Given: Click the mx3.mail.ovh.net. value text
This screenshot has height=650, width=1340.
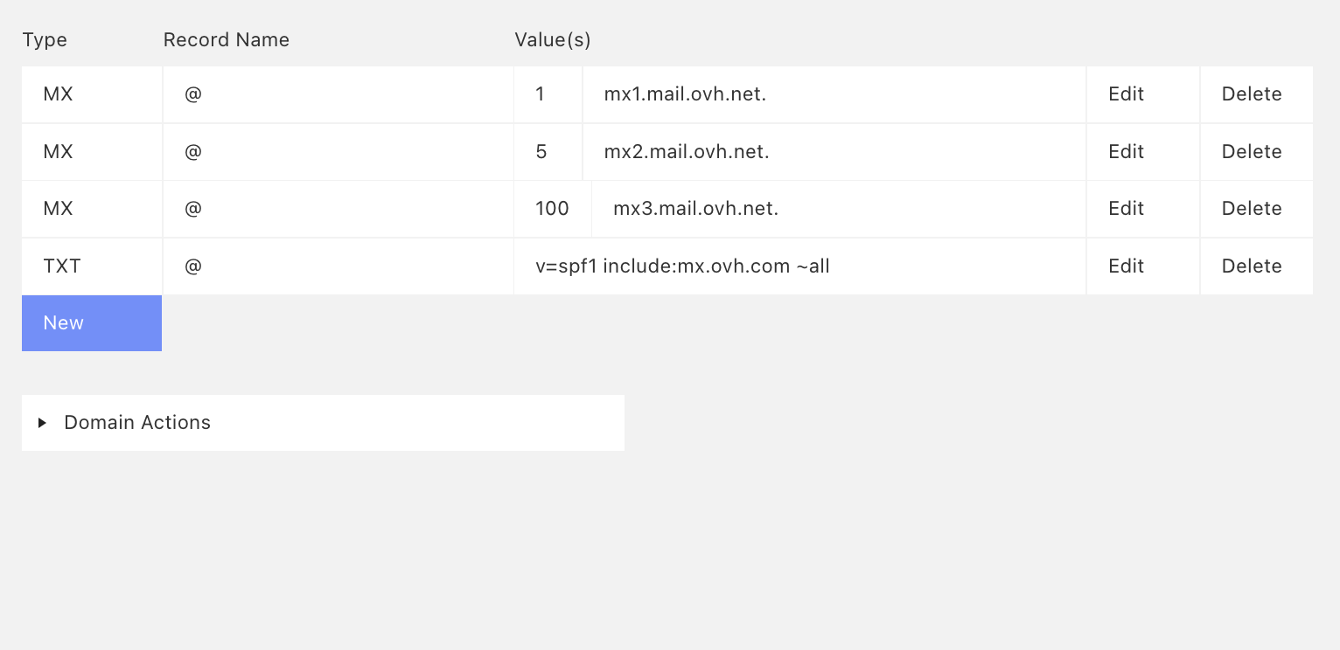Looking at the screenshot, I should 695,209.
